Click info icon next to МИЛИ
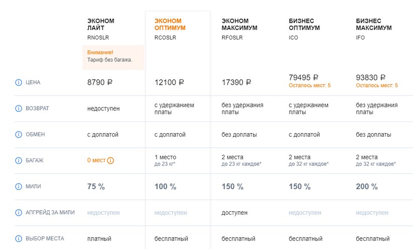The width and height of the screenshot is (413, 249). pyautogui.click(x=19, y=186)
